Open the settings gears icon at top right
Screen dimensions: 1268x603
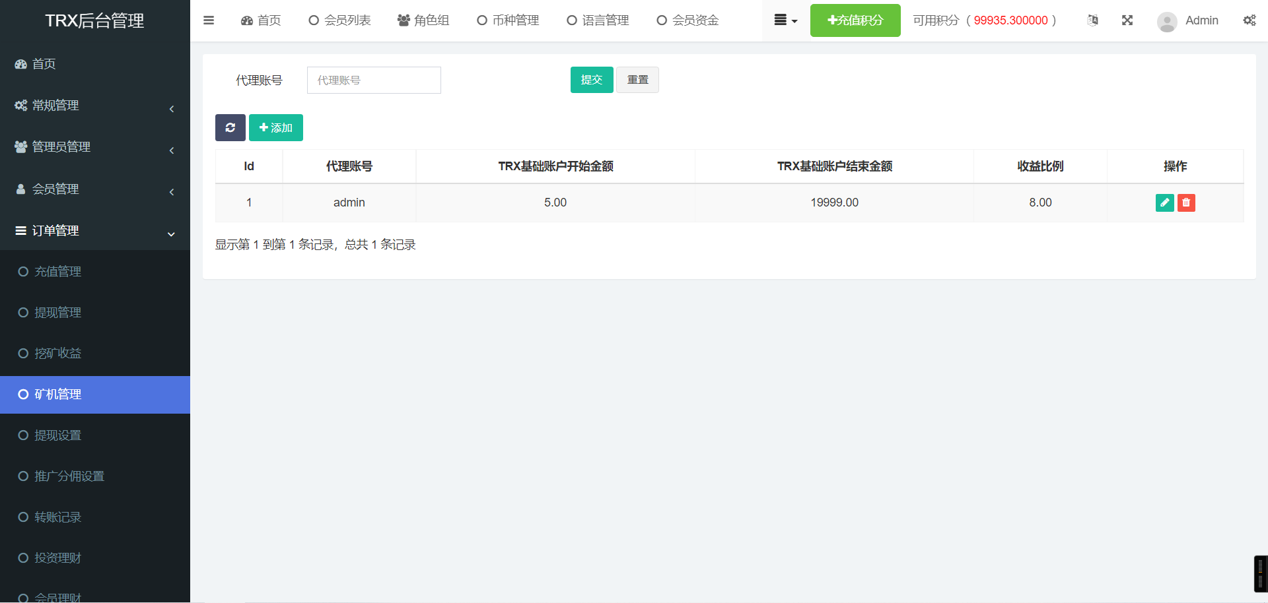[x=1249, y=20]
